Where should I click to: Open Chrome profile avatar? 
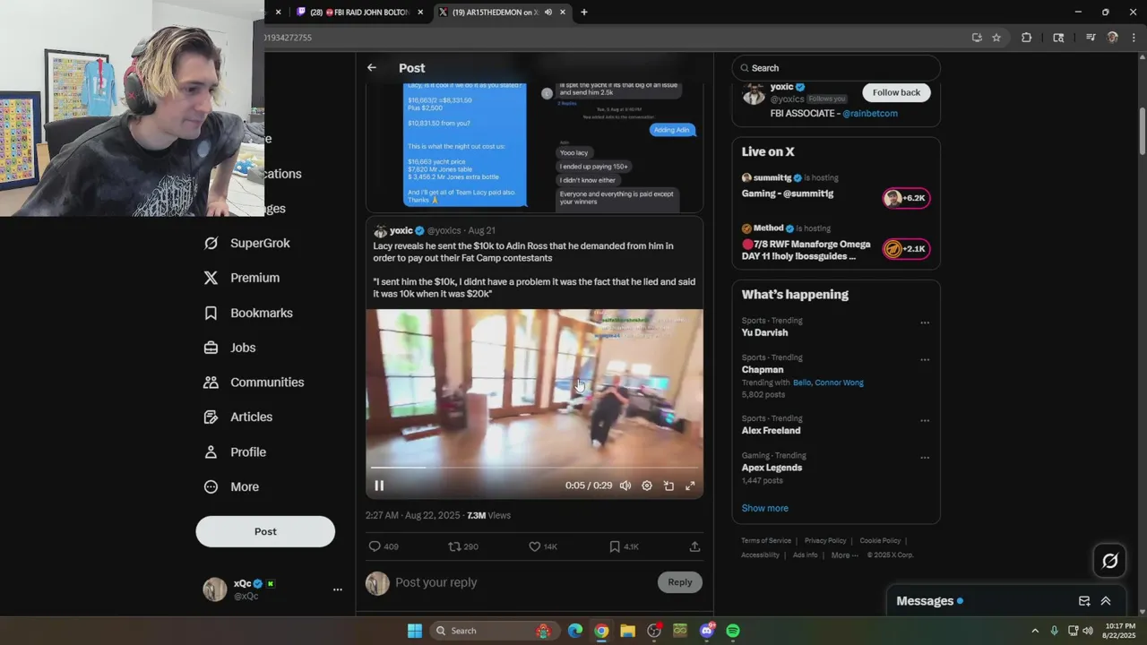click(1113, 38)
